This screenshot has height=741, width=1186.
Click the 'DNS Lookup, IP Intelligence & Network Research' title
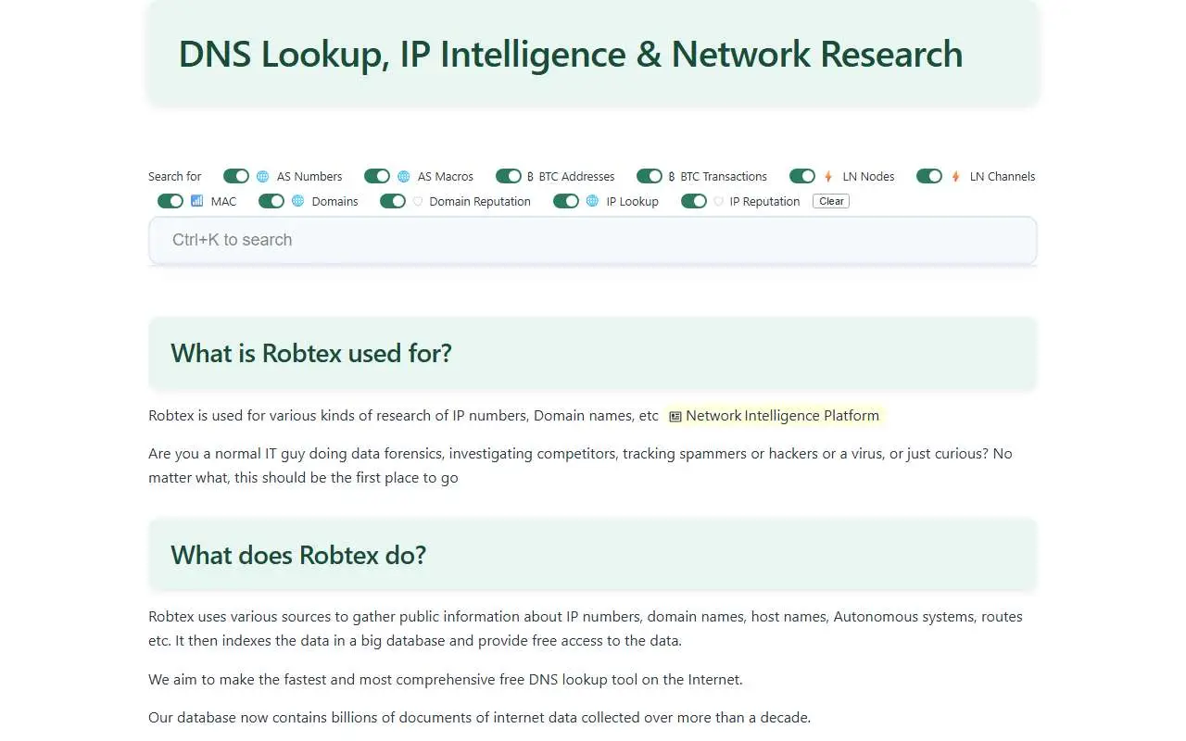571,54
